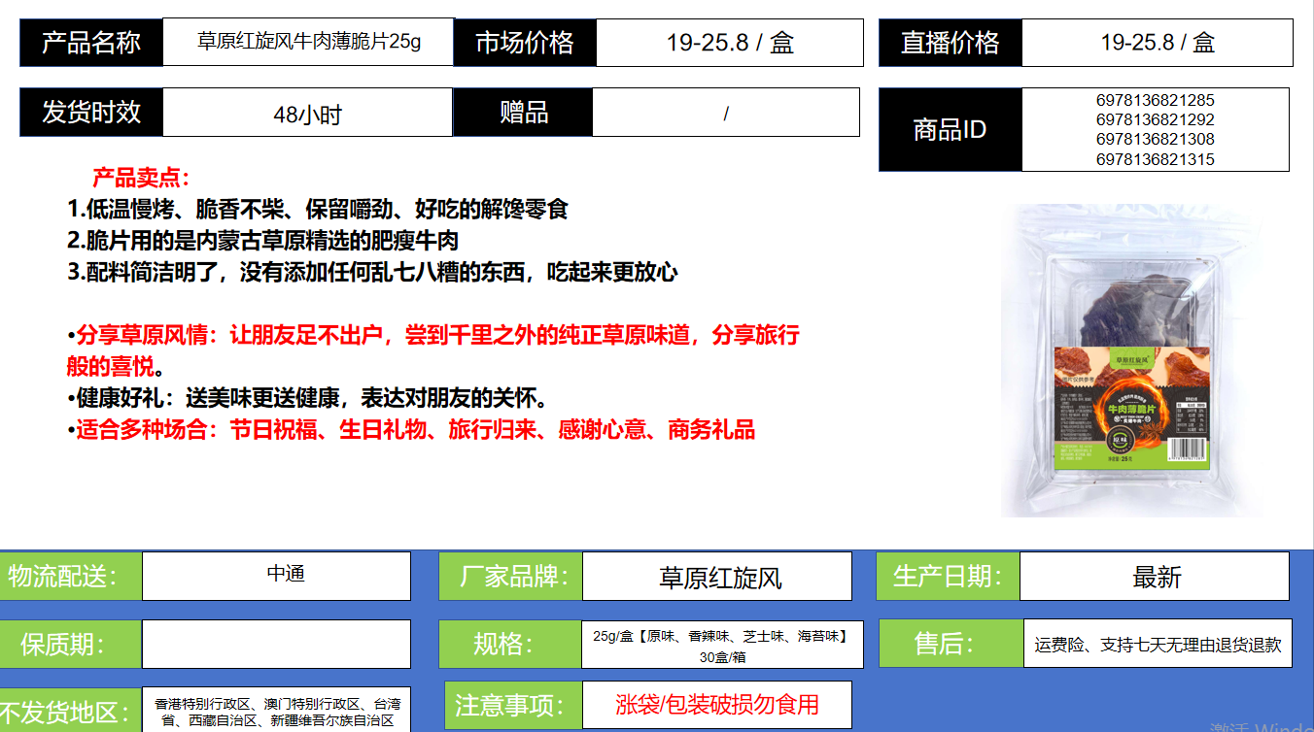Viewport: 1314px width, 732px height.
Task: Select the 不发货地区 regions cell
Action: click(x=276, y=711)
